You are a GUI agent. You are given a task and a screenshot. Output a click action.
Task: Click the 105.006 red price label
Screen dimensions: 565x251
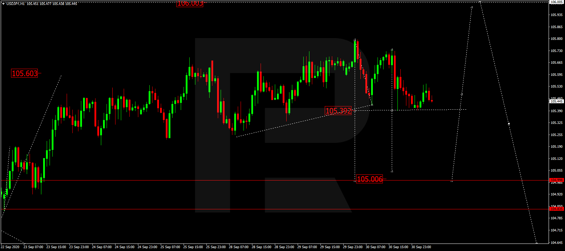pyautogui.click(x=370, y=179)
